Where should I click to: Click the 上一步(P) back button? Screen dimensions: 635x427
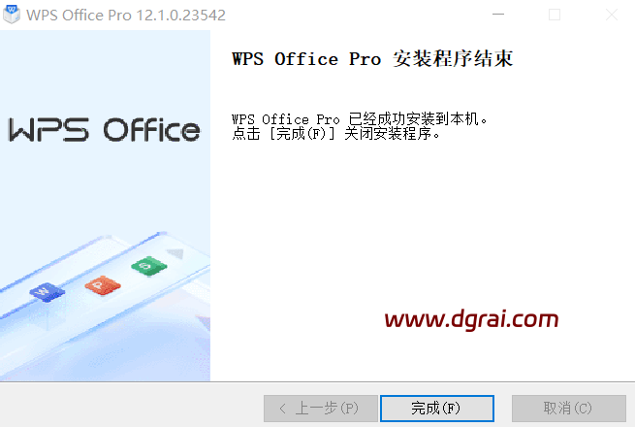click(x=321, y=409)
